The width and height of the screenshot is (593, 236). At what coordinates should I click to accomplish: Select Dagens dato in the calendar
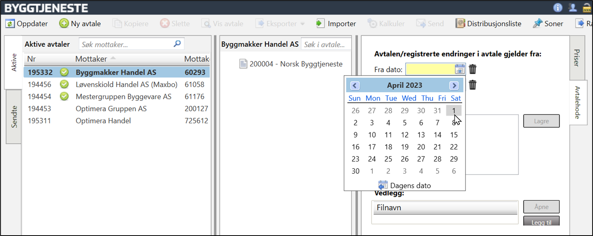tap(405, 185)
